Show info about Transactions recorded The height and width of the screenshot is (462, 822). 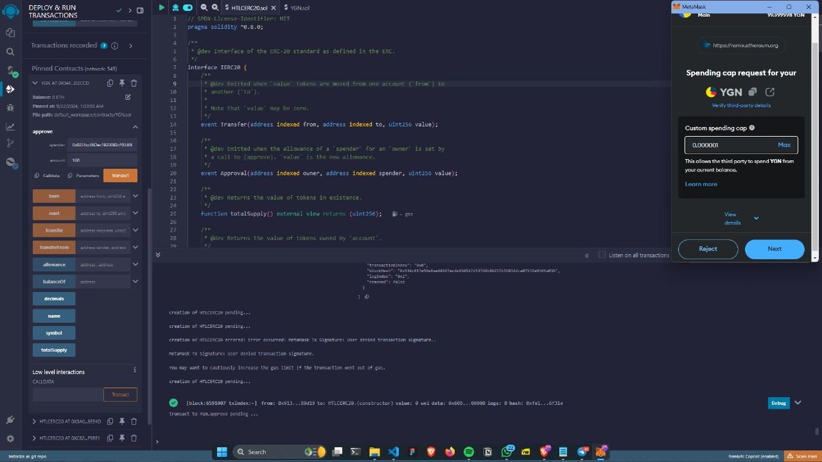[115, 46]
